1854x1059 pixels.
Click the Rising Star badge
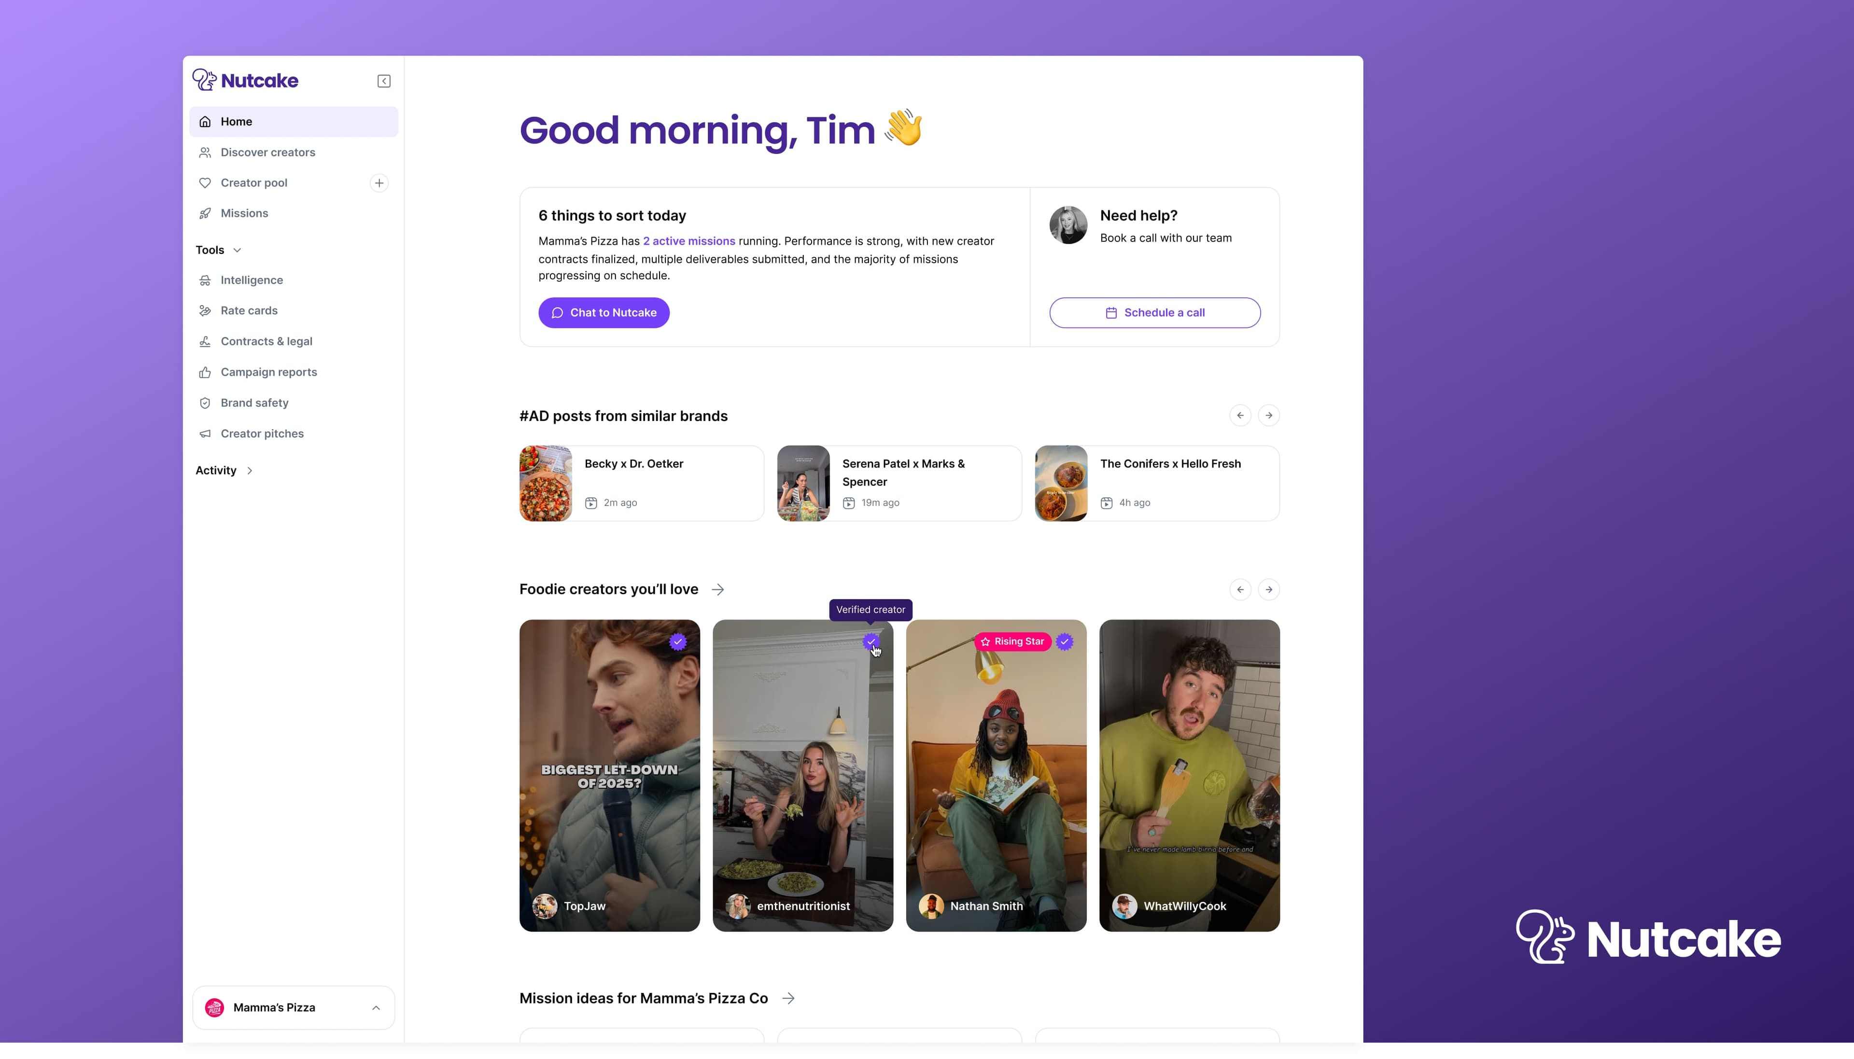coord(1012,641)
